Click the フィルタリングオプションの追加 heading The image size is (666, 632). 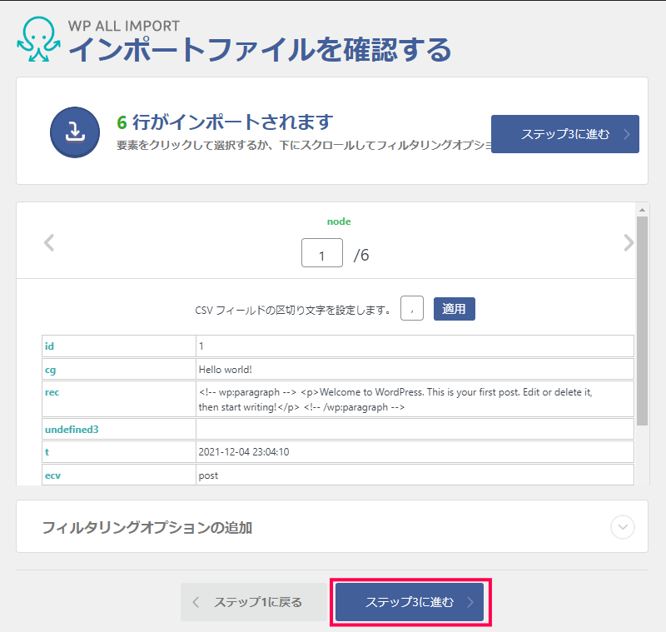tap(147, 528)
